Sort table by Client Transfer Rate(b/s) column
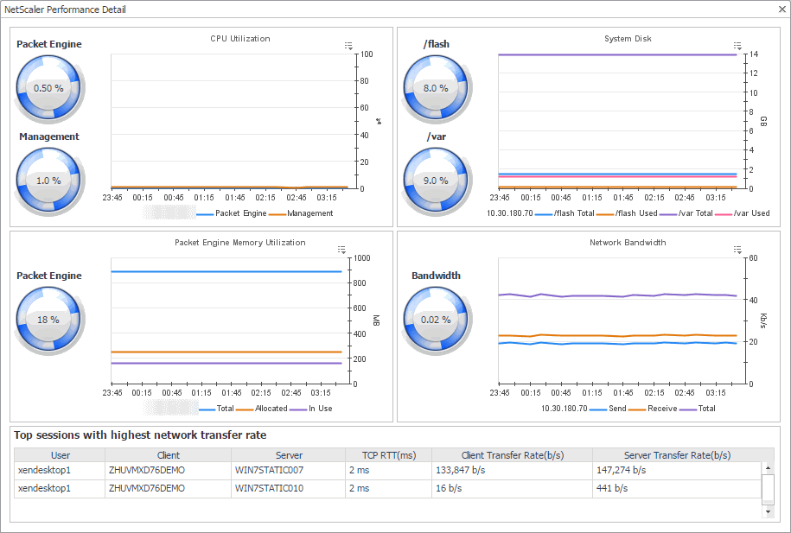Screen dimensions: 791x533 512,455
